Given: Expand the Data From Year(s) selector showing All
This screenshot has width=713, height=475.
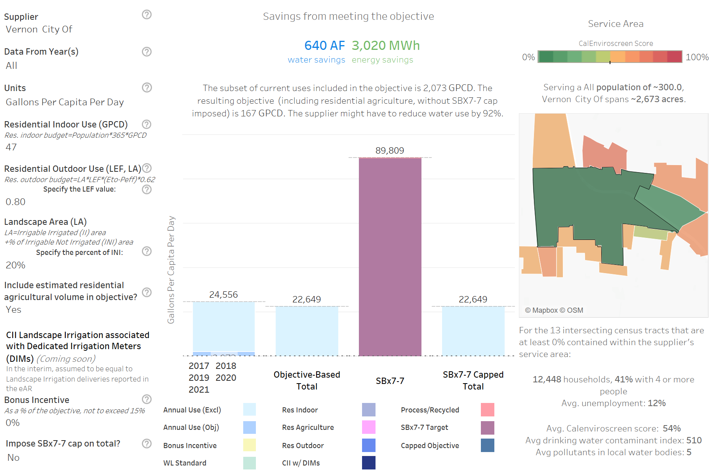Looking at the screenshot, I should pos(11,66).
